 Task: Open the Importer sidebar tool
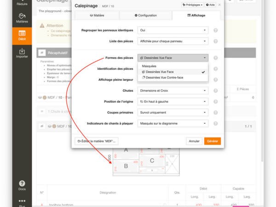click(x=22, y=53)
